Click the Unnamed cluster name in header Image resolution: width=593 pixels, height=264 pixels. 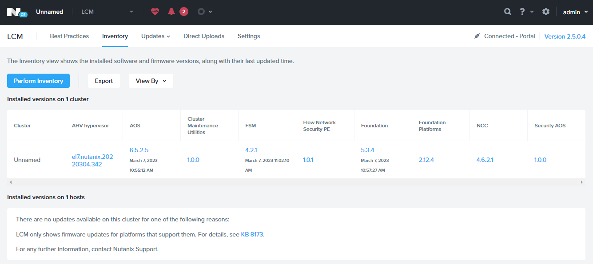pyautogui.click(x=49, y=12)
